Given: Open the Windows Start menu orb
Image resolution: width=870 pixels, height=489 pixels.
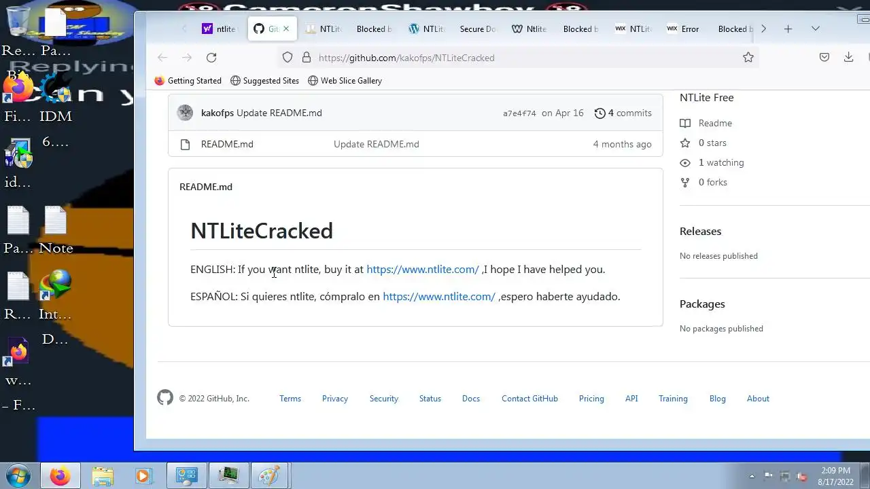Looking at the screenshot, I should click(x=18, y=475).
